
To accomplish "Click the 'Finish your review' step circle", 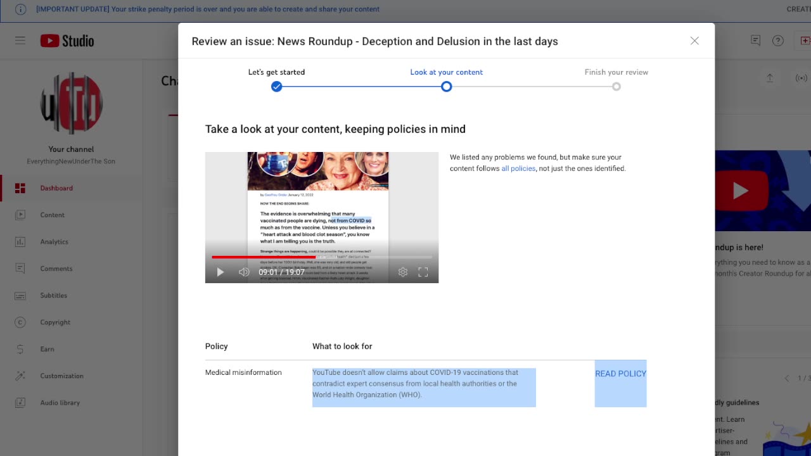I will pos(616,87).
